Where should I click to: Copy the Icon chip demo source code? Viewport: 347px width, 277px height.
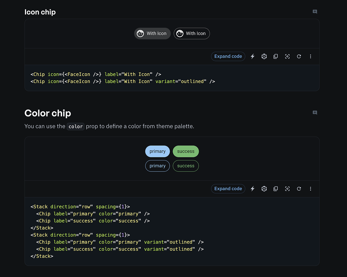(x=276, y=56)
